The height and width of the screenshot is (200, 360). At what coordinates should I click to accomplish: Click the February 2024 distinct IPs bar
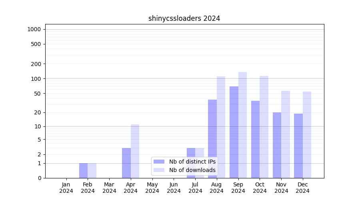tap(83, 170)
